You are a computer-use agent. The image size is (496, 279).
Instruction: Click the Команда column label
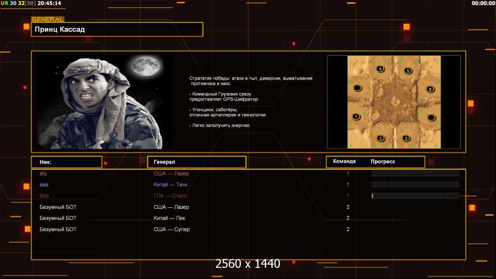[344, 161]
